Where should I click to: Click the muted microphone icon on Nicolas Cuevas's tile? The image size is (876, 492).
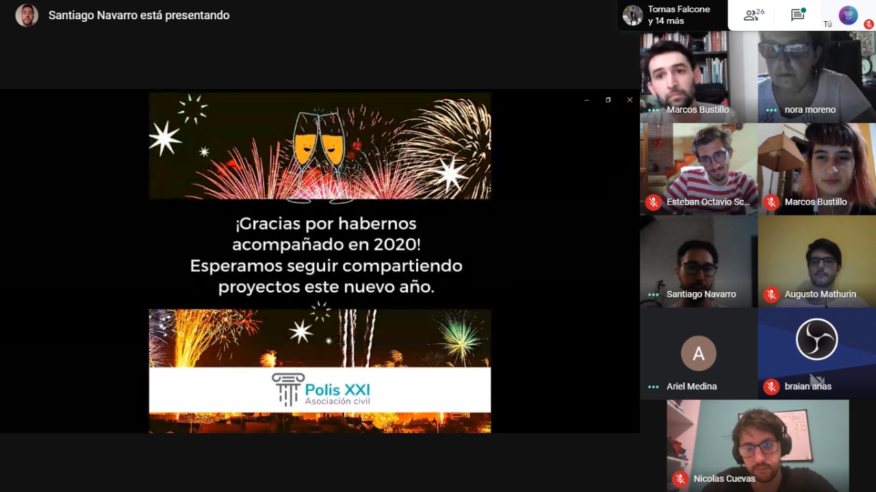(680, 479)
